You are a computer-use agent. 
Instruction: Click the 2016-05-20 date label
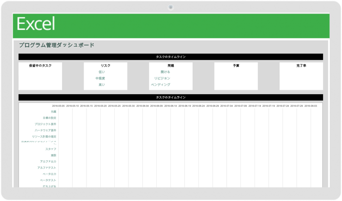101,106
